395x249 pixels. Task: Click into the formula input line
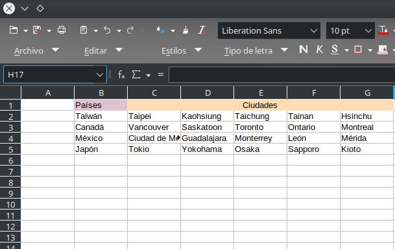point(281,74)
